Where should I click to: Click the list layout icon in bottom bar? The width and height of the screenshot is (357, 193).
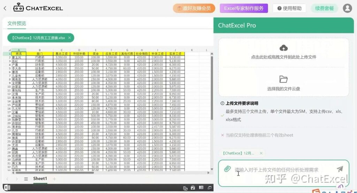pyautogui.click(x=201, y=187)
